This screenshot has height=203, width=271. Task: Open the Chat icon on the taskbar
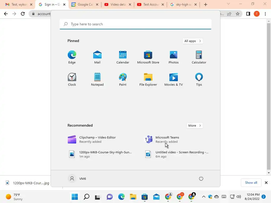(x=110, y=197)
